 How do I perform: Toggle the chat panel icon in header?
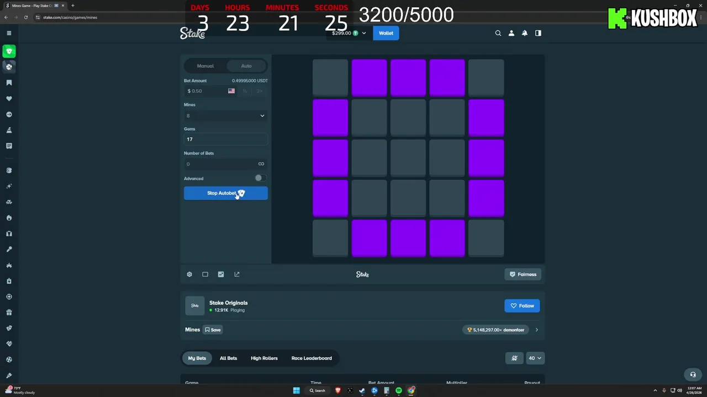coord(538,33)
